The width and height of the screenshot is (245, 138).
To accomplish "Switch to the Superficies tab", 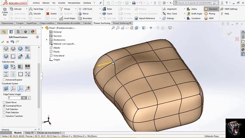I will coord(31,23).
